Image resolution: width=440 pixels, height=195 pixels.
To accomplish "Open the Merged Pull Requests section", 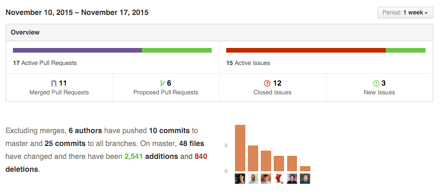I will 59,87.
